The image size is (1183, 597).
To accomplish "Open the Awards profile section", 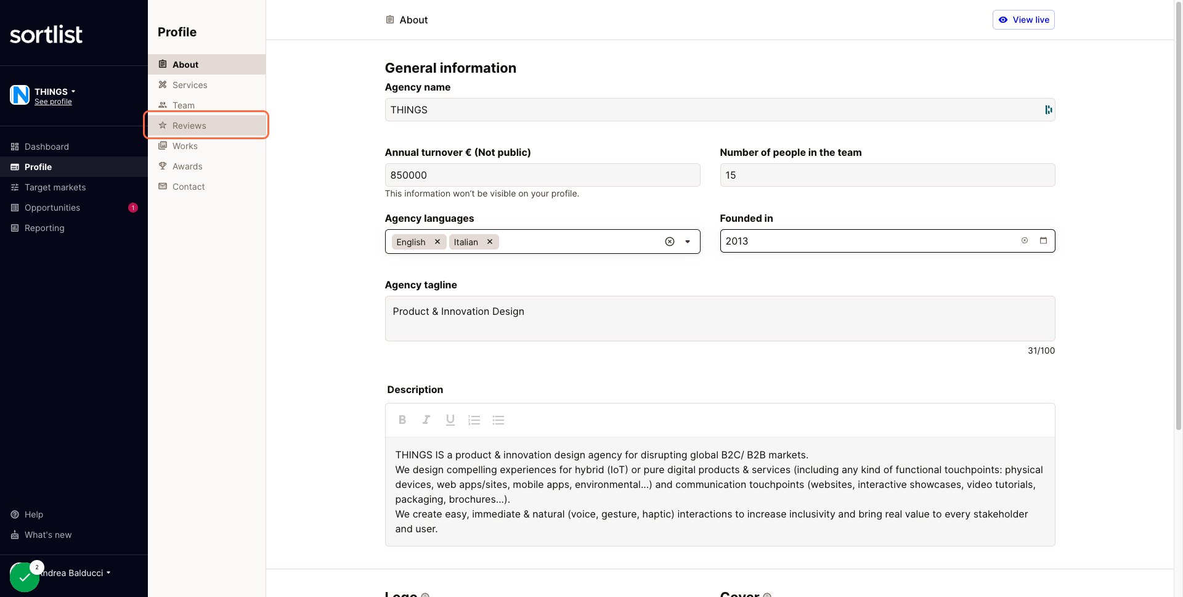I will 206,166.
